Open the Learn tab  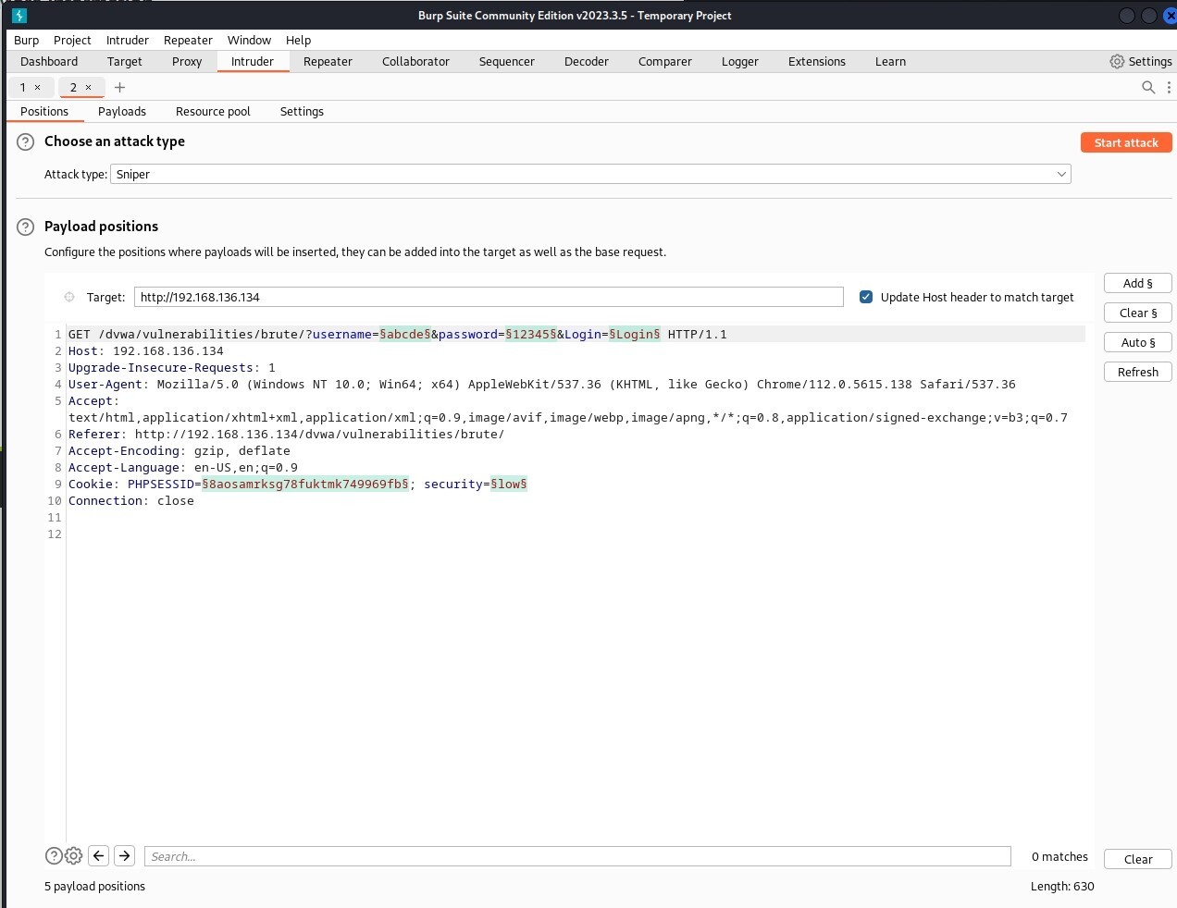coord(891,61)
